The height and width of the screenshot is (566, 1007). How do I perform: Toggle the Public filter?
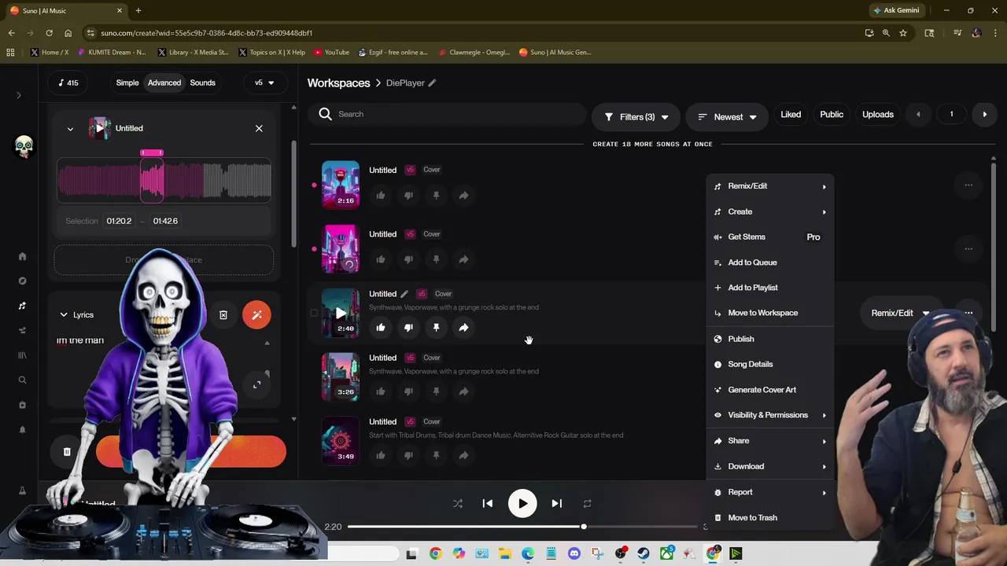832,115
